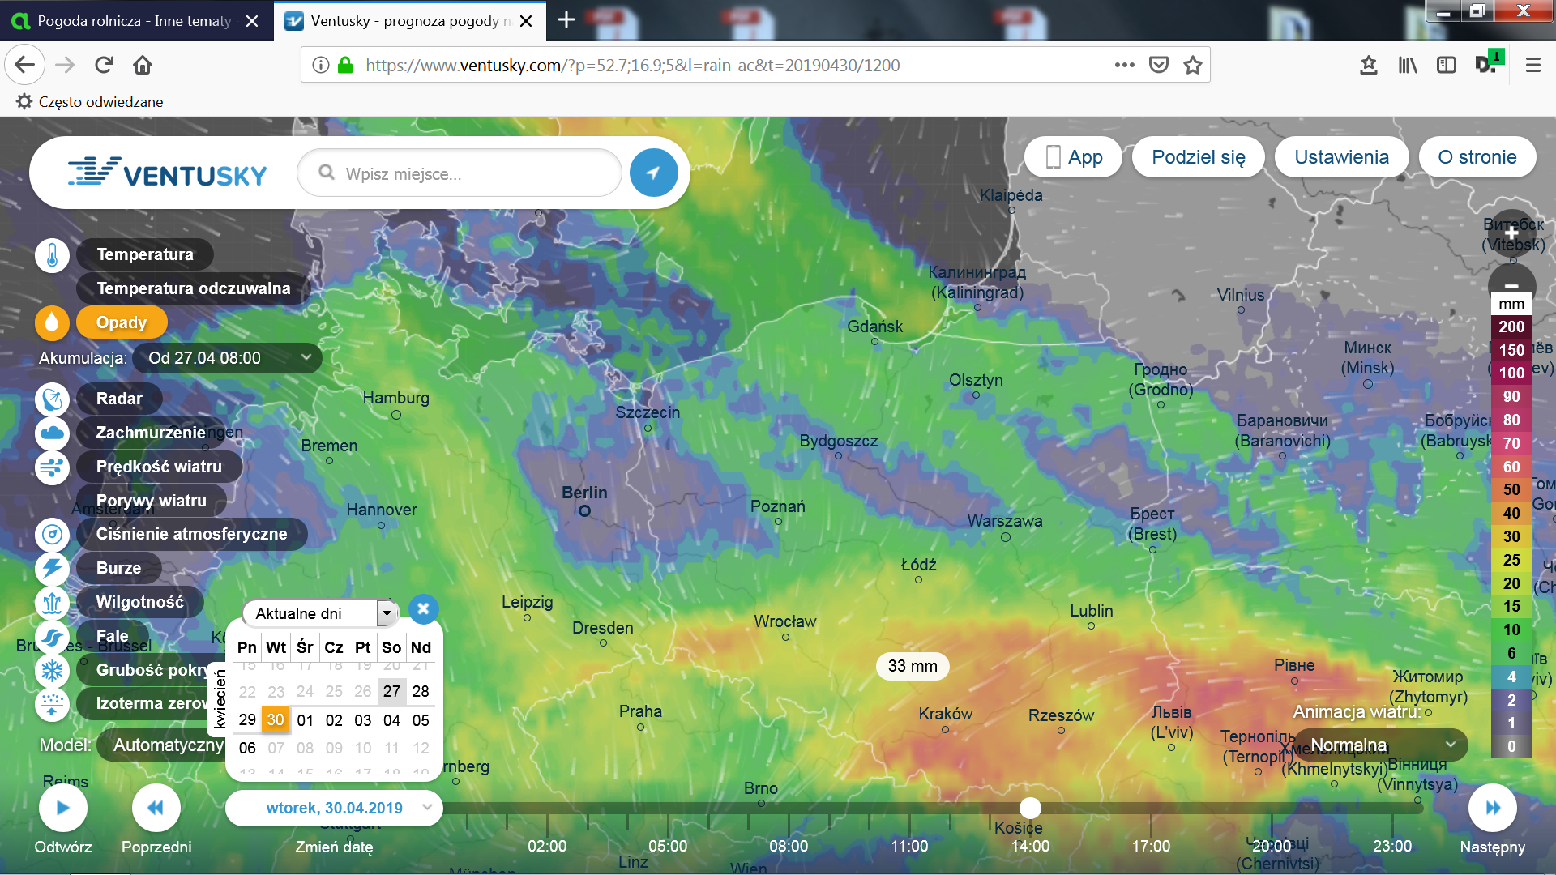
Task: Switch to Porywy wiatru layer
Action: 151,501
